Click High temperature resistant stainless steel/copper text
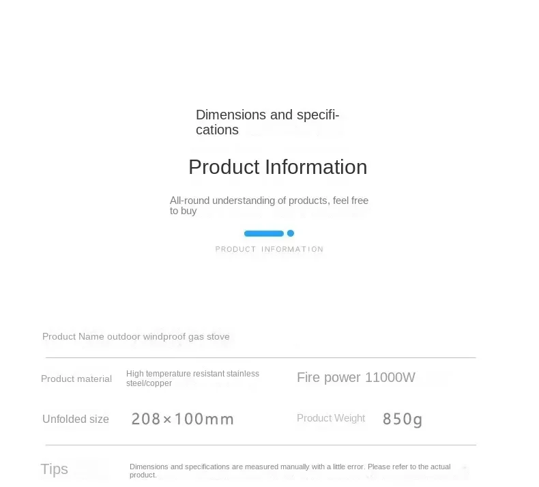Screen dimensions: 539x487 [x=192, y=379]
